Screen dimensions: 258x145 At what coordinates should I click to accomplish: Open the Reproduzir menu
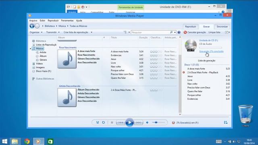pos(53,21)
